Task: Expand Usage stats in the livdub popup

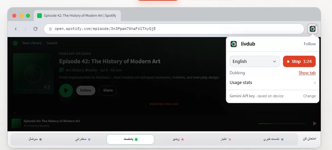Action: [273, 83]
